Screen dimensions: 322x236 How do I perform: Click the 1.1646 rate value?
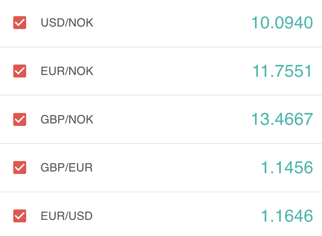coord(287,216)
